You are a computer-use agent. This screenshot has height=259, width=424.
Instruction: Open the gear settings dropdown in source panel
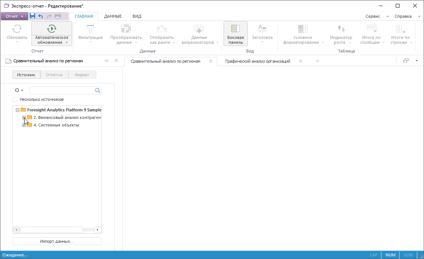pyautogui.click(x=19, y=90)
